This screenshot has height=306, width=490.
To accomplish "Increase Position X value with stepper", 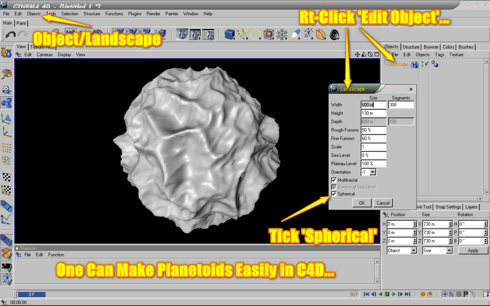I will [415, 223].
